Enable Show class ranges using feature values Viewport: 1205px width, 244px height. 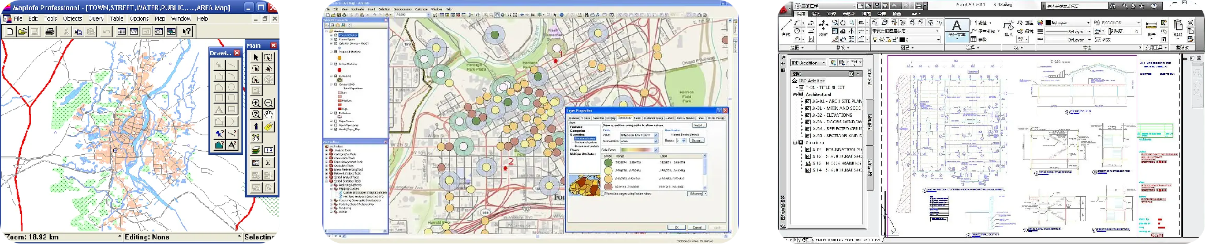click(x=604, y=193)
